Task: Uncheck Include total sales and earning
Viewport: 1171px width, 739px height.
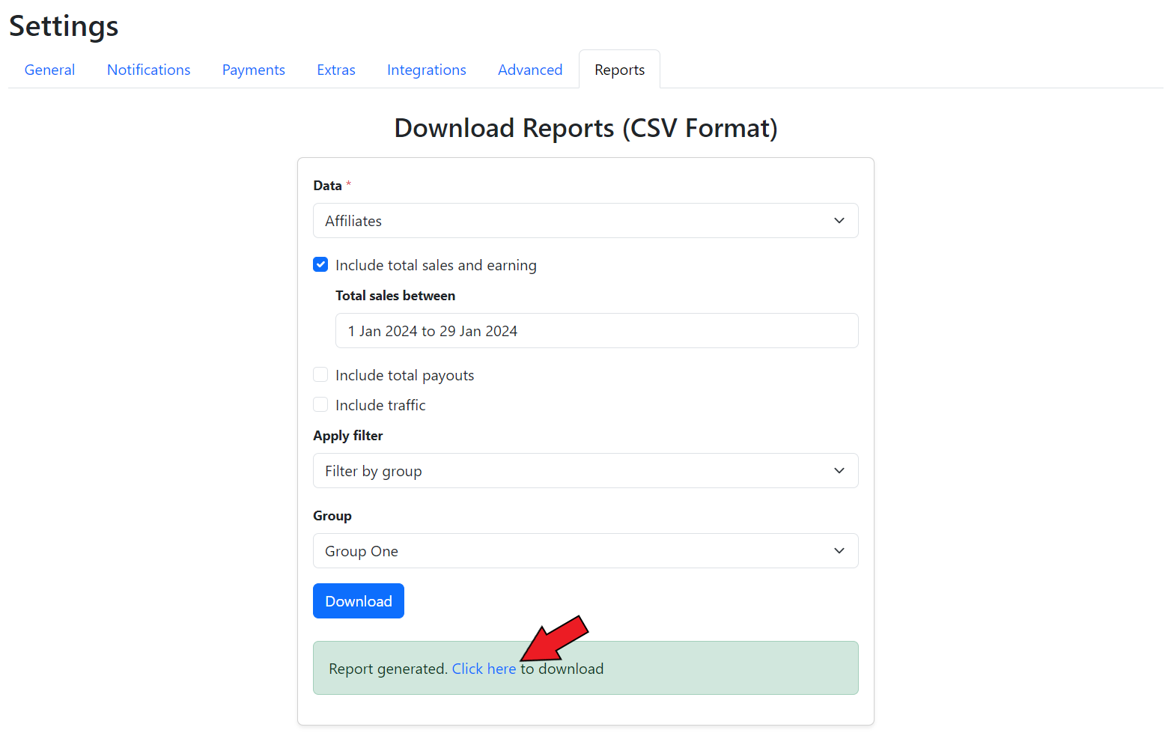Action: [320, 264]
